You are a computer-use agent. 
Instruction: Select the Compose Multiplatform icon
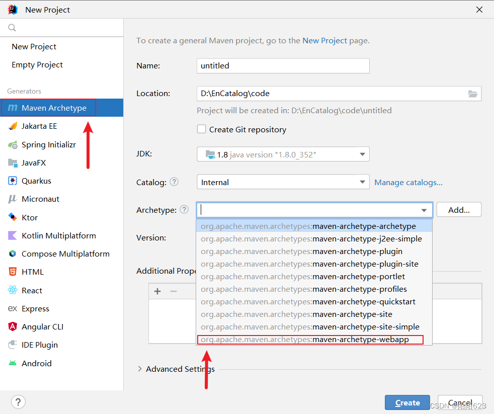13,254
